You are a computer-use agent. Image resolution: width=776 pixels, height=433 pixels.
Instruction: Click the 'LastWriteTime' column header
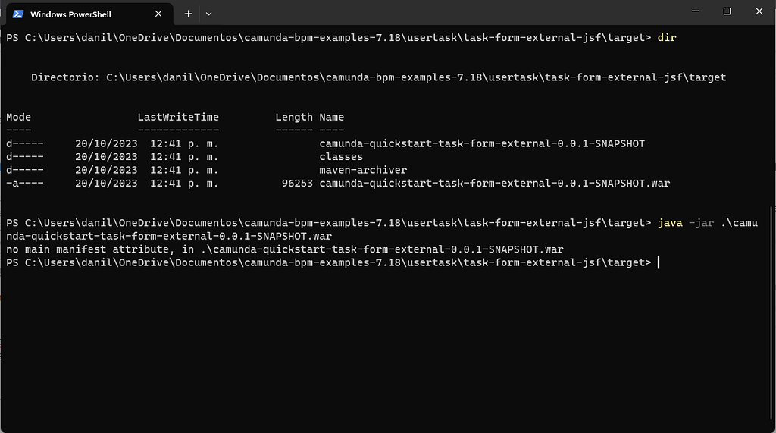pyautogui.click(x=178, y=117)
